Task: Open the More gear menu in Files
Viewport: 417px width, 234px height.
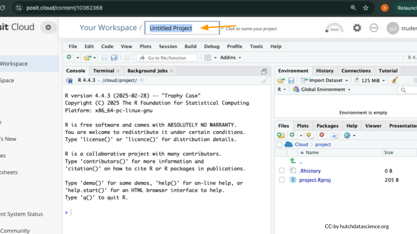Action: [349, 135]
